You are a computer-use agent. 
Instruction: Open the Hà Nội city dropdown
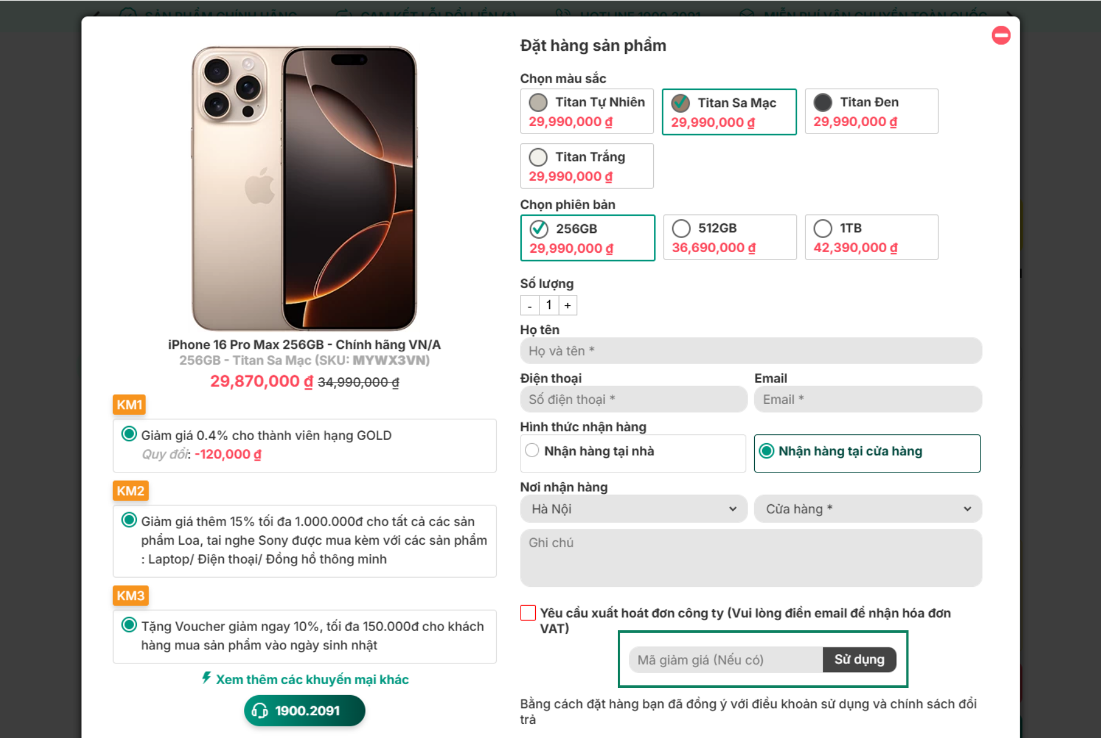(633, 509)
